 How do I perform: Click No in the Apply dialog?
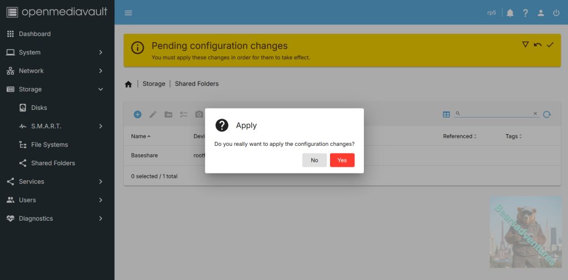click(315, 160)
